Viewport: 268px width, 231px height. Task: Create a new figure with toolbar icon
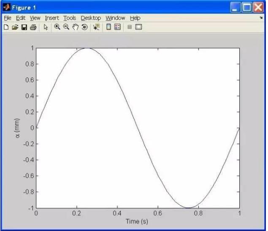[x=6, y=27]
